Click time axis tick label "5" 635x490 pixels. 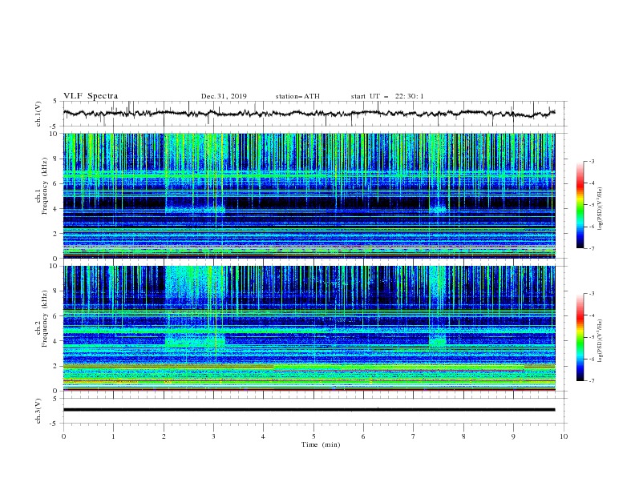pos(313,436)
